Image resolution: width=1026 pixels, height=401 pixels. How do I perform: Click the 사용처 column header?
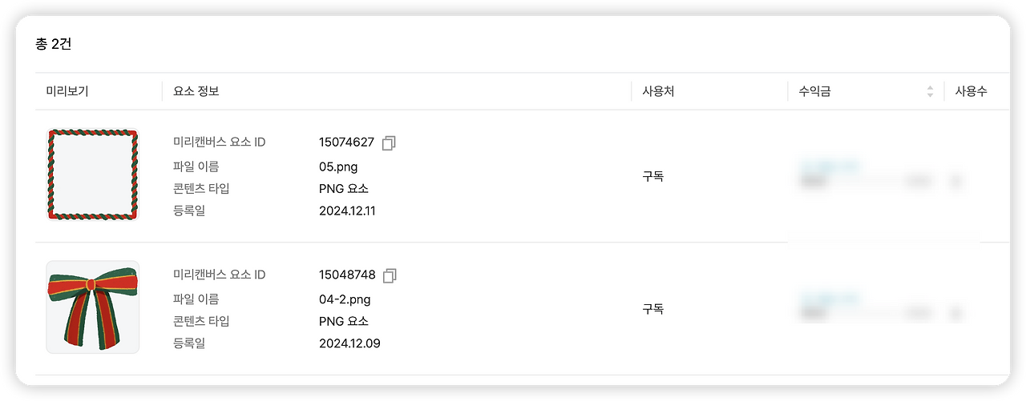click(658, 91)
